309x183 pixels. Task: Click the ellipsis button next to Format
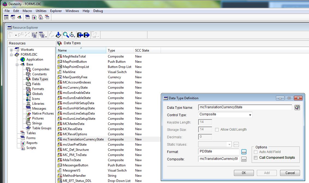click(x=244, y=152)
